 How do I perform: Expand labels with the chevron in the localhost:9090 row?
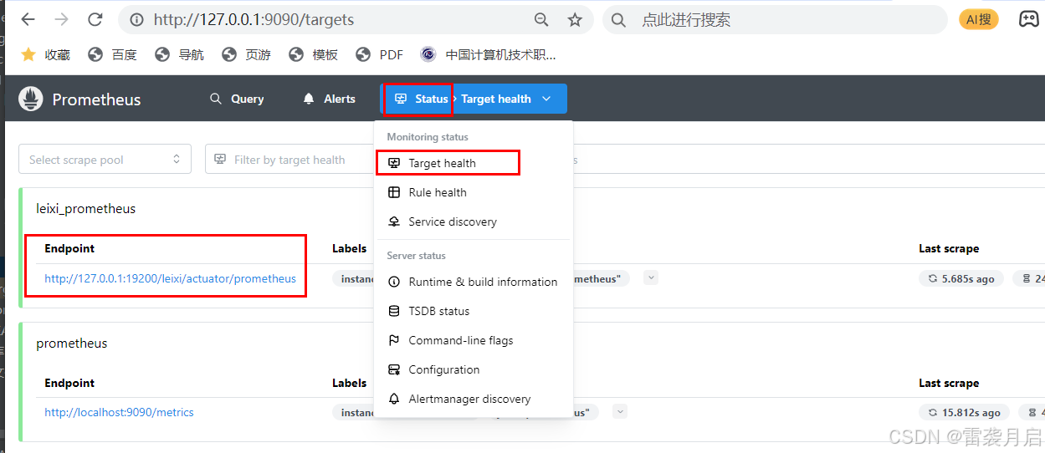tap(620, 411)
